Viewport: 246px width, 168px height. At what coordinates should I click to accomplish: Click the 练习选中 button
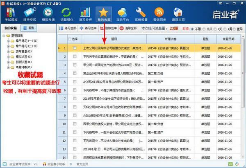pos(88,28)
